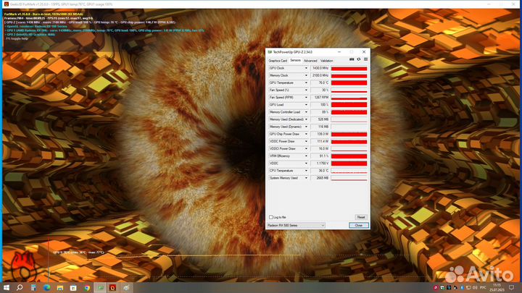Open the Memory Controller Load dropdown
The image size is (522, 293).
[306, 112]
